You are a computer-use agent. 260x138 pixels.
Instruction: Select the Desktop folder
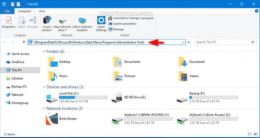tap(59, 62)
